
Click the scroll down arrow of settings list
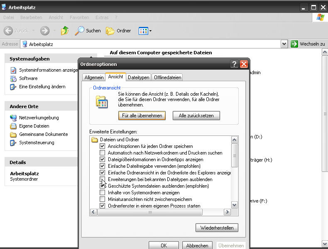click(x=234, y=205)
